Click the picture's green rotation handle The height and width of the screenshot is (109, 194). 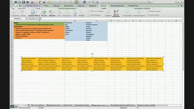[92, 54]
